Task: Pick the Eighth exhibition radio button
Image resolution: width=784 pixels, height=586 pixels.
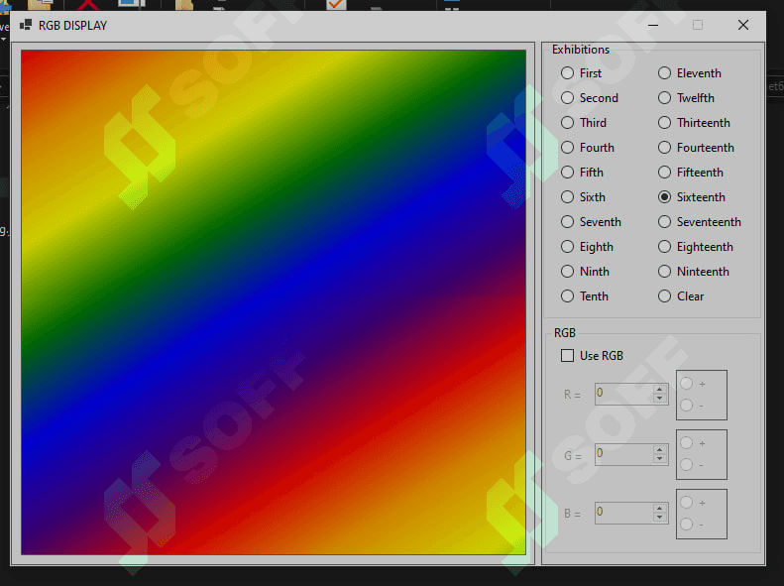Action: [x=567, y=247]
